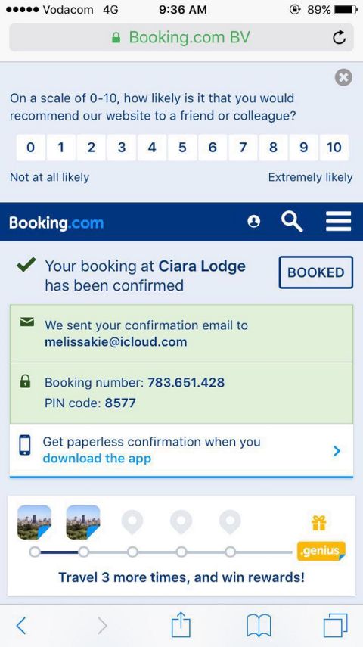Image resolution: width=363 pixels, height=647 pixels.
Task: Expand the paperless confirmation chevron arrow
Action: (x=337, y=451)
